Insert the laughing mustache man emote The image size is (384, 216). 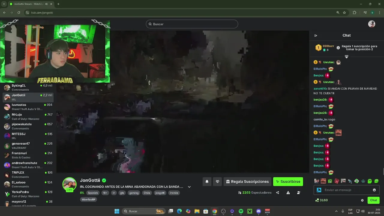pyautogui.click(x=323, y=181)
